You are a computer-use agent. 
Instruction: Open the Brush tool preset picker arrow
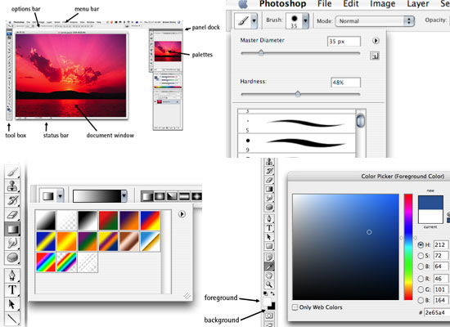pyautogui.click(x=254, y=20)
